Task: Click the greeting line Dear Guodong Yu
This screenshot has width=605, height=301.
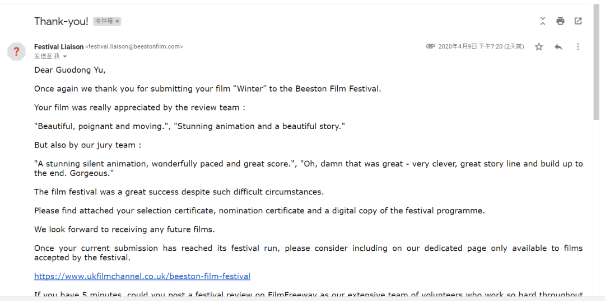Action: (70, 70)
